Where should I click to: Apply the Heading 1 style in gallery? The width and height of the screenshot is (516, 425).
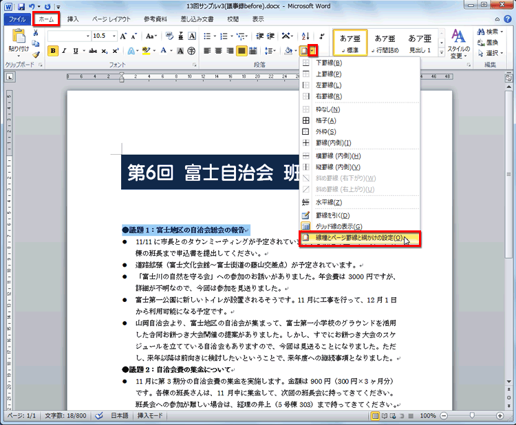pyautogui.click(x=420, y=43)
